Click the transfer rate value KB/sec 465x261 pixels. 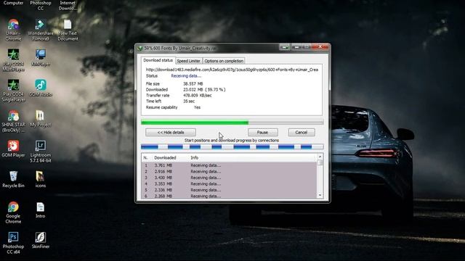point(198,95)
